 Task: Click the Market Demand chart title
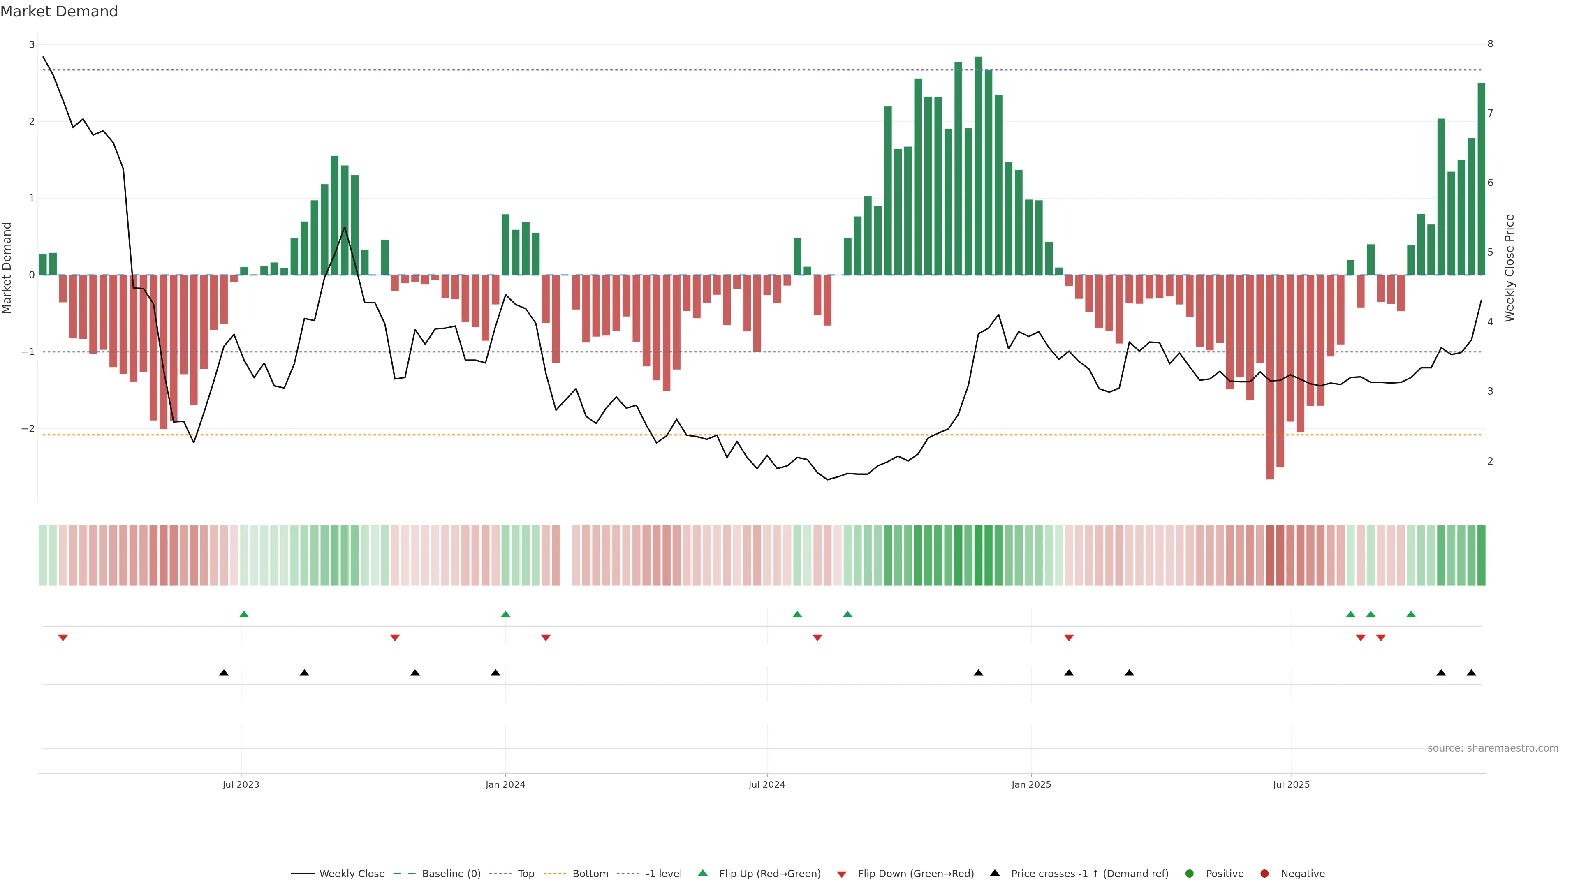(x=59, y=12)
